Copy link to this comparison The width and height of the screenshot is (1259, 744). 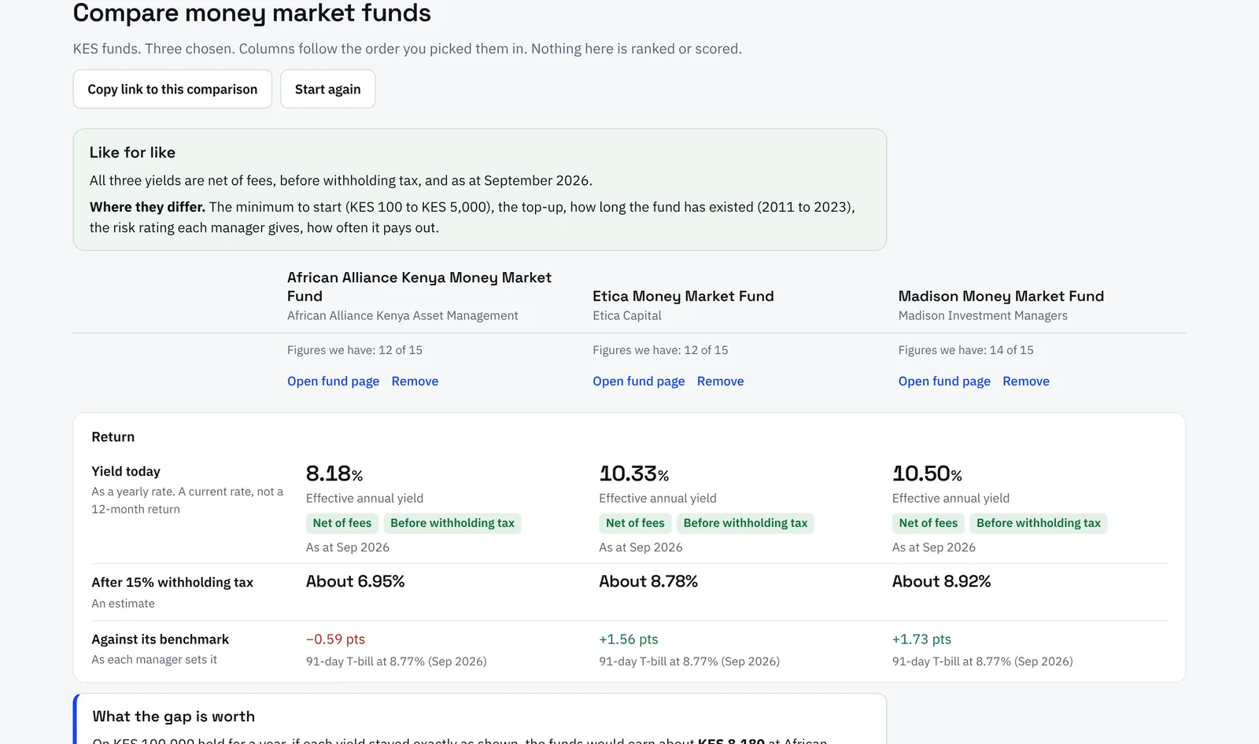172,89
